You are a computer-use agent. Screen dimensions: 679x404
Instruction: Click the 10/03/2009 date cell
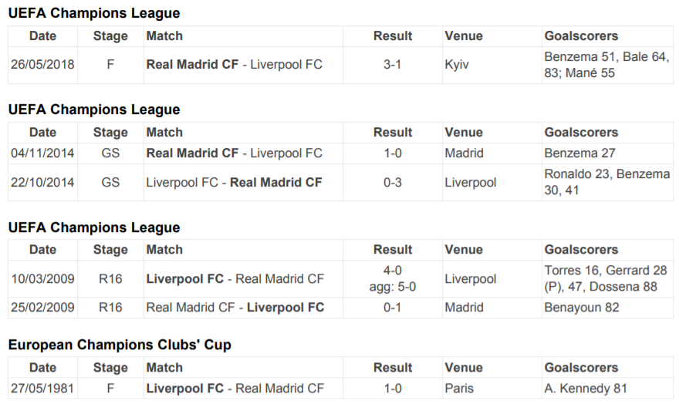point(42,279)
